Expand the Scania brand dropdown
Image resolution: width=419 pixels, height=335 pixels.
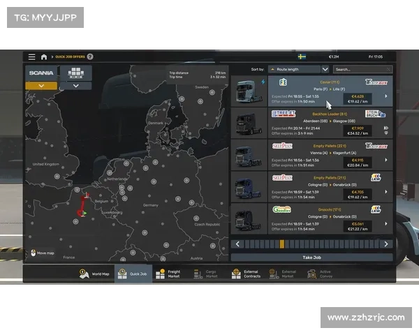(x=41, y=86)
